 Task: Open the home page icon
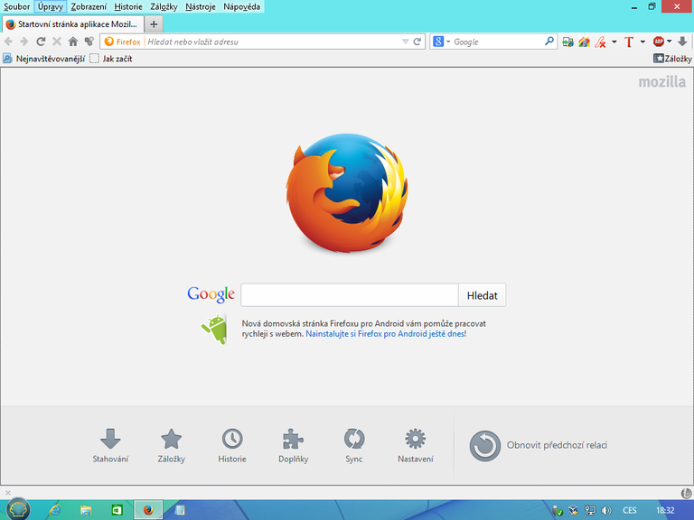pos(73,42)
